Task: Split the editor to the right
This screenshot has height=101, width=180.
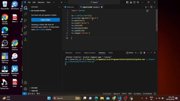Action: click(x=151, y=7)
